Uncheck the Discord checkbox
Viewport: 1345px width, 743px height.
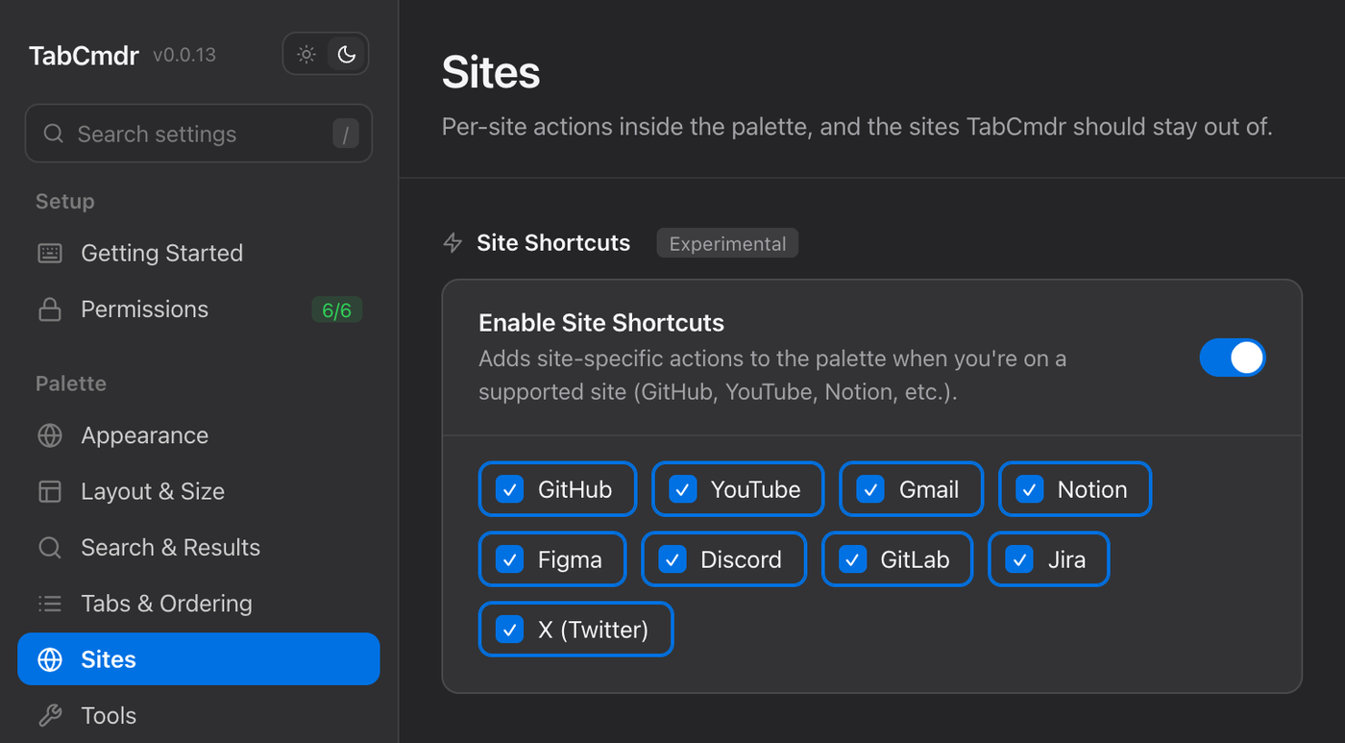point(672,559)
